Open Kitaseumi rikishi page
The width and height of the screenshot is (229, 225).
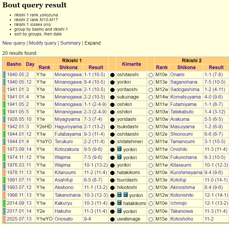pyautogui.click(x=181, y=165)
